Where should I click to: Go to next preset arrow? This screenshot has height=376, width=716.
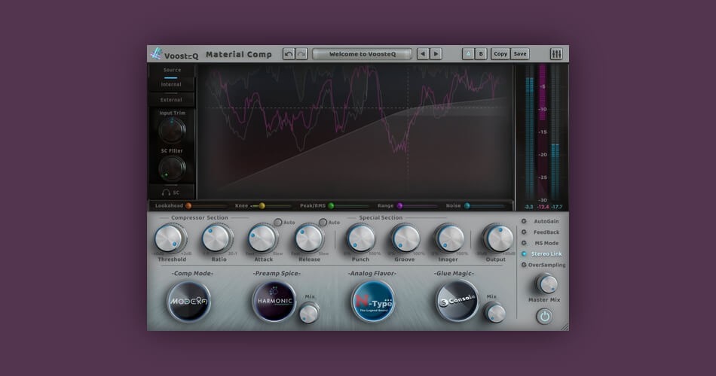pos(436,54)
